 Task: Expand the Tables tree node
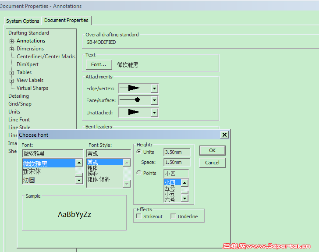[x=11, y=73]
